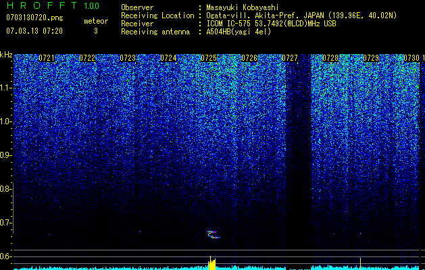Click the 1.1 kHz axis tick label

[5, 88]
